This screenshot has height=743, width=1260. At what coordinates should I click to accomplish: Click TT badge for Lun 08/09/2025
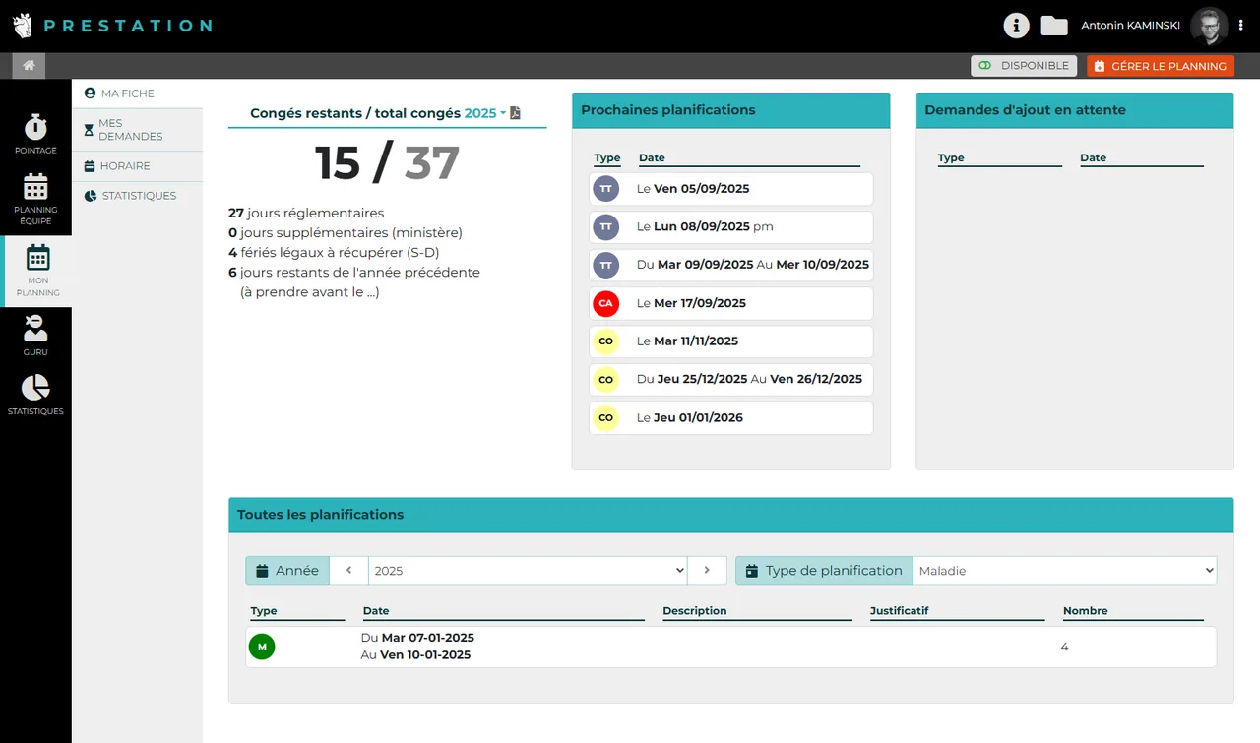tap(605, 227)
